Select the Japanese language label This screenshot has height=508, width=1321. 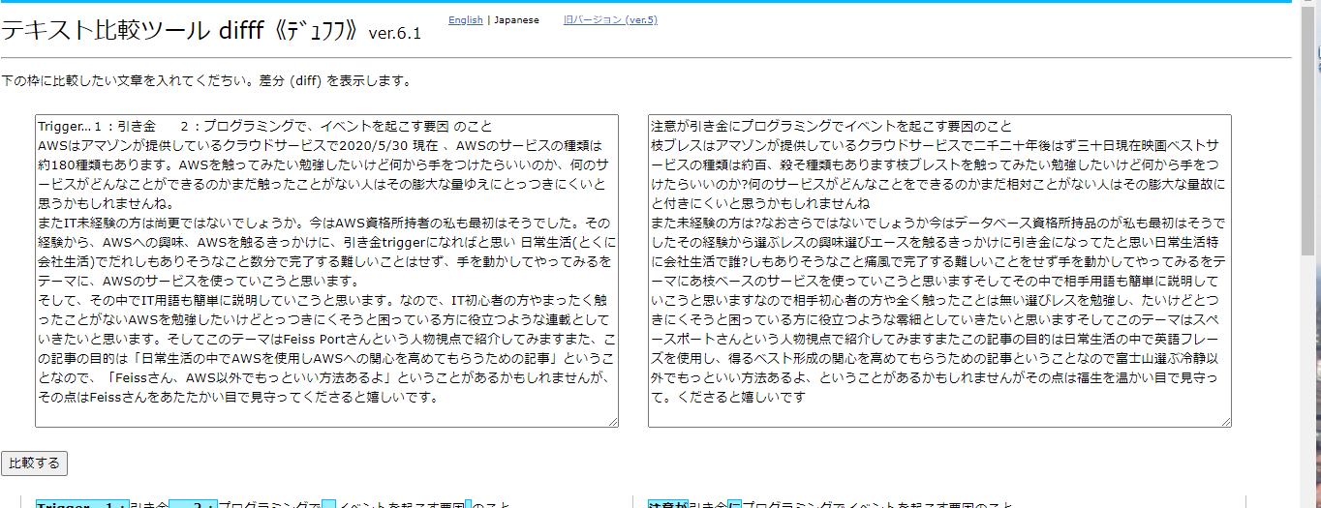pyautogui.click(x=516, y=20)
